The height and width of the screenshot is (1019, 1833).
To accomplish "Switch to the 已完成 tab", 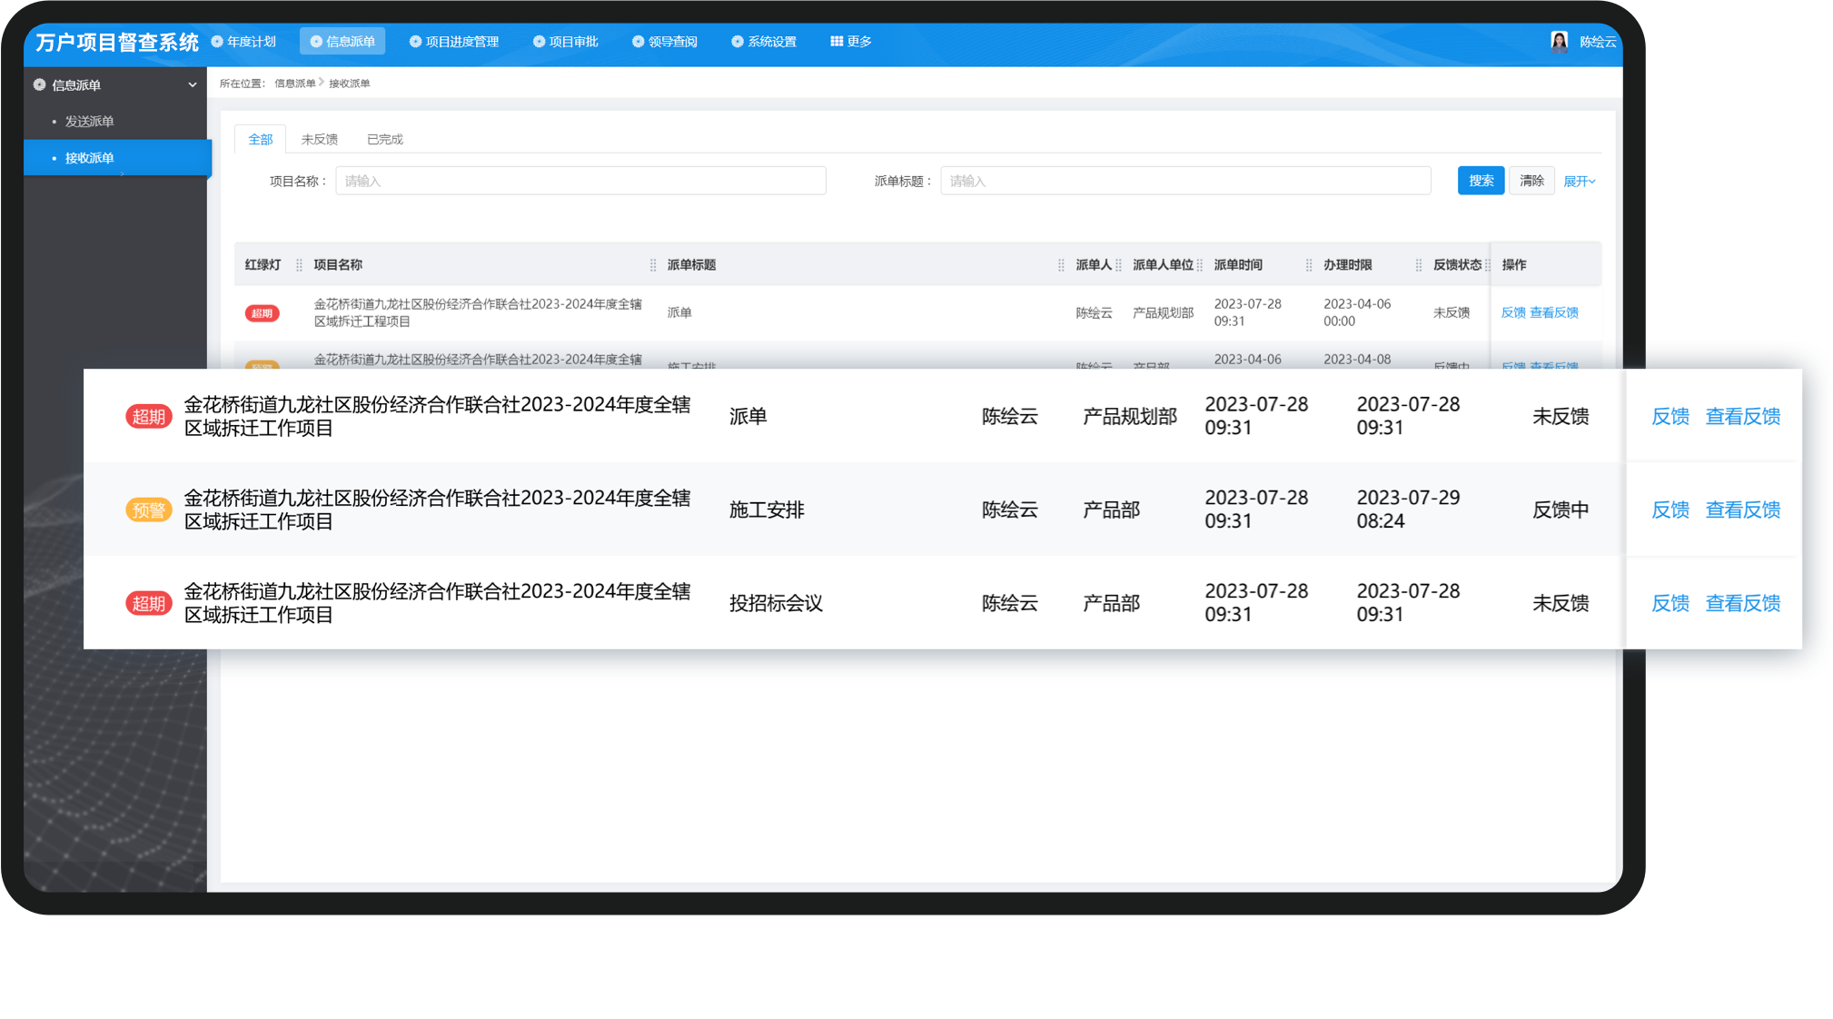I will (x=384, y=139).
